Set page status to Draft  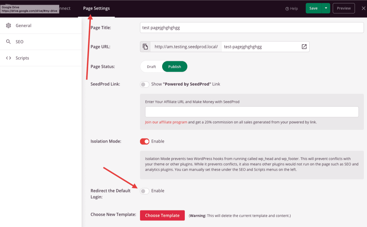[x=151, y=67]
